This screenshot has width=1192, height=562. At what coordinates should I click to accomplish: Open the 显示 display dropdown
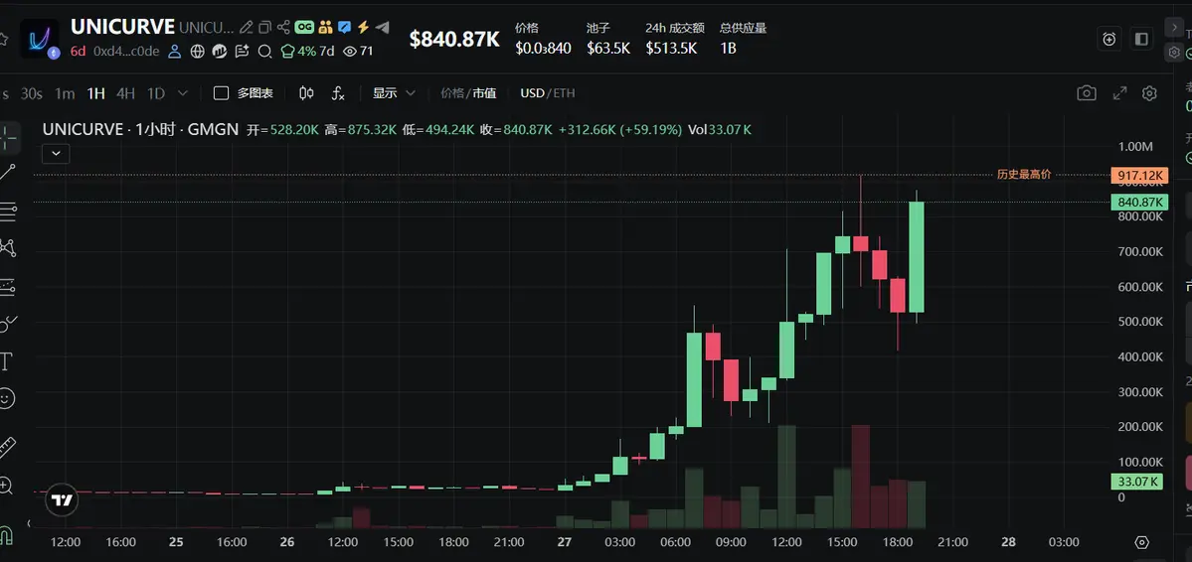(x=394, y=93)
